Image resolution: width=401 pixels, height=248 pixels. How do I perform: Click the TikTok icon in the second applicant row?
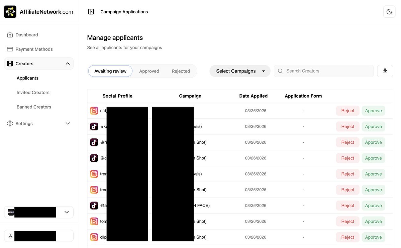(94, 127)
